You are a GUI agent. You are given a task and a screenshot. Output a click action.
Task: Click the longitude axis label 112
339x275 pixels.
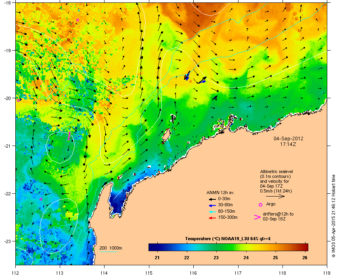(x=16, y=273)
